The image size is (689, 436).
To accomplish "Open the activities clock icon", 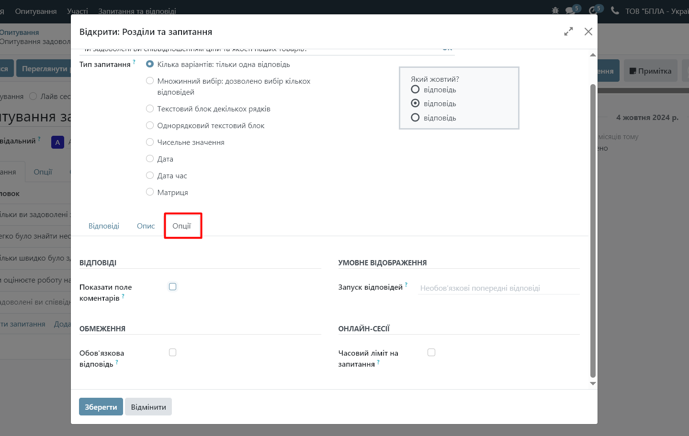I will (x=593, y=11).
